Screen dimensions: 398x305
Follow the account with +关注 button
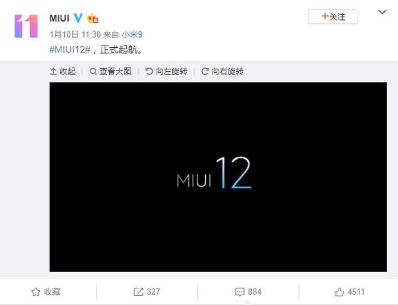(x=333, y=17)
